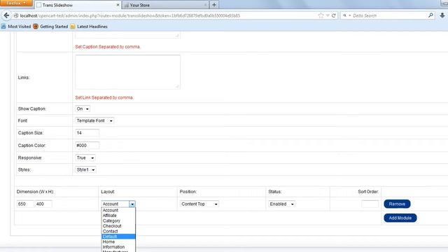Click the bookmark star icon in address bar
448x252 pixels.
pos(321,15)
